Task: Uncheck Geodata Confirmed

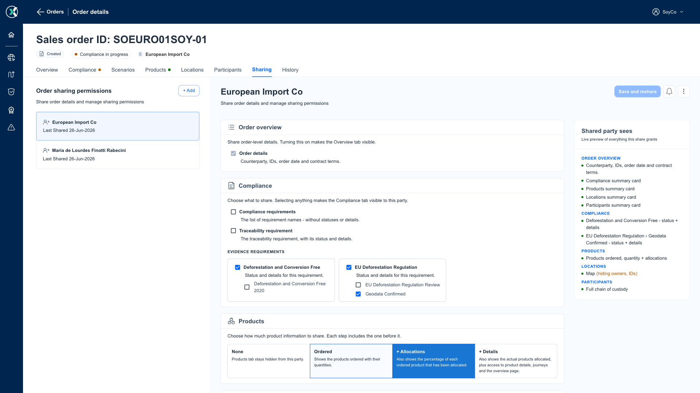Action: (x=358, y=294)
